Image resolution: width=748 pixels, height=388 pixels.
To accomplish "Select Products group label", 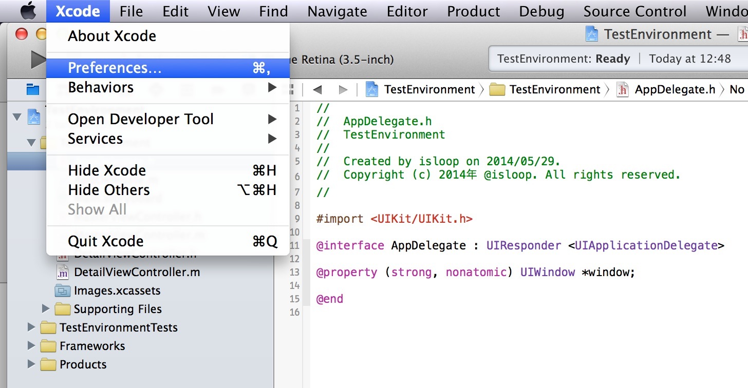I will point(83,364).
